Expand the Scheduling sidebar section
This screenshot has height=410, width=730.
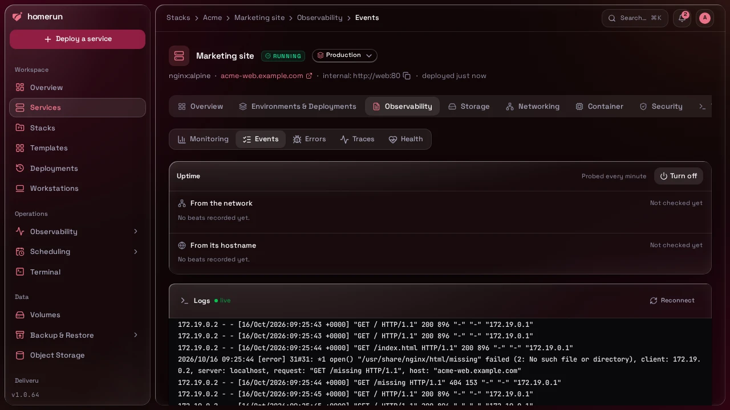pyautogui.click(x=78, y=252)
